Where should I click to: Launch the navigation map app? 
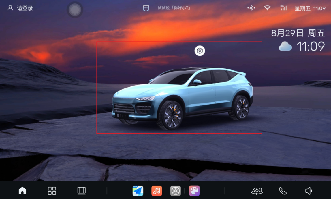(x=138, y=191)
